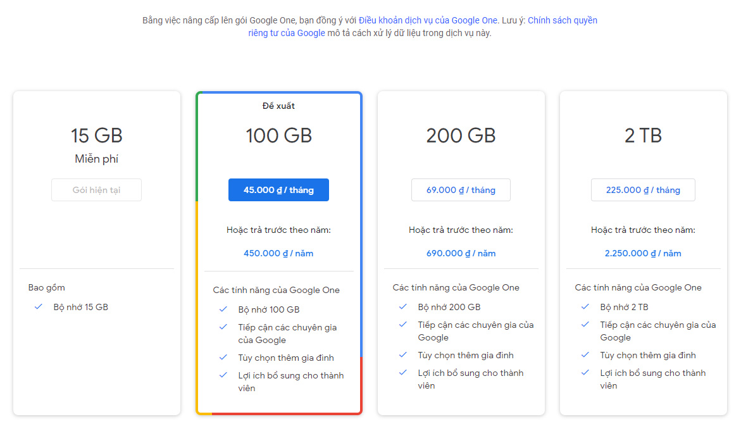
Task: Click the checkmark next to 'Tùy chọn thêm gia đình' in 2 TB plan
Action: (585, 355)
